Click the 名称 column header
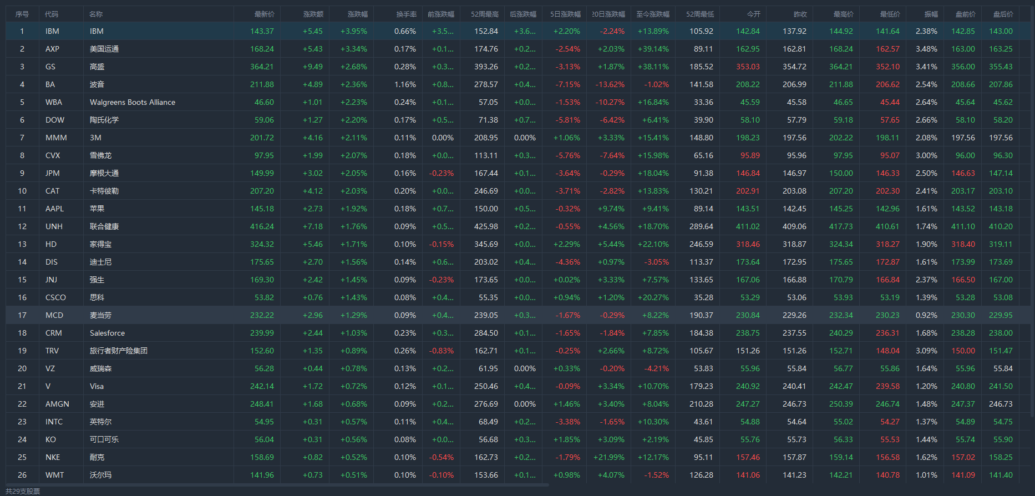 pos(96,14)
